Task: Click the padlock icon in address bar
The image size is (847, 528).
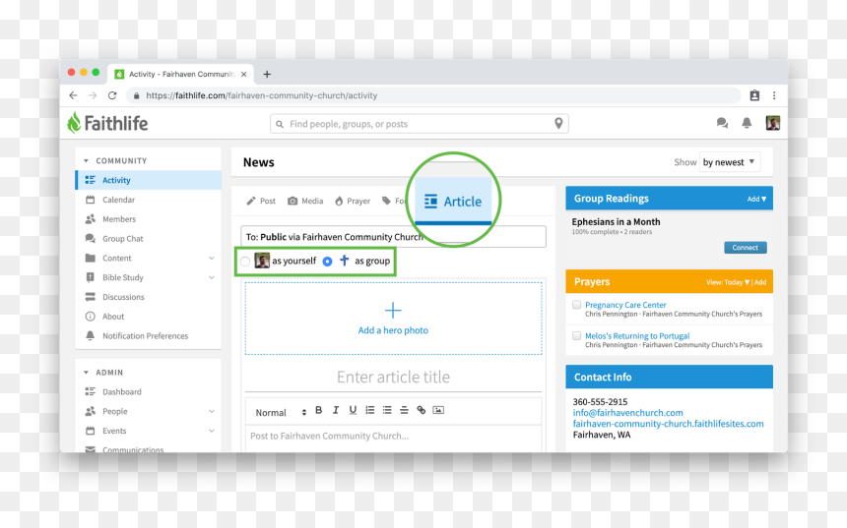Action: (x=136, y=95)
